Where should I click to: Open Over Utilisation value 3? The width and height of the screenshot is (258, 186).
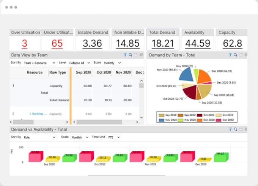tap(24, 43)
